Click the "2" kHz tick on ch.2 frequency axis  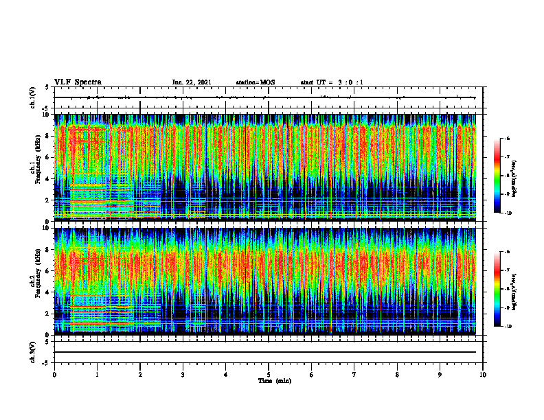(48, 314)
